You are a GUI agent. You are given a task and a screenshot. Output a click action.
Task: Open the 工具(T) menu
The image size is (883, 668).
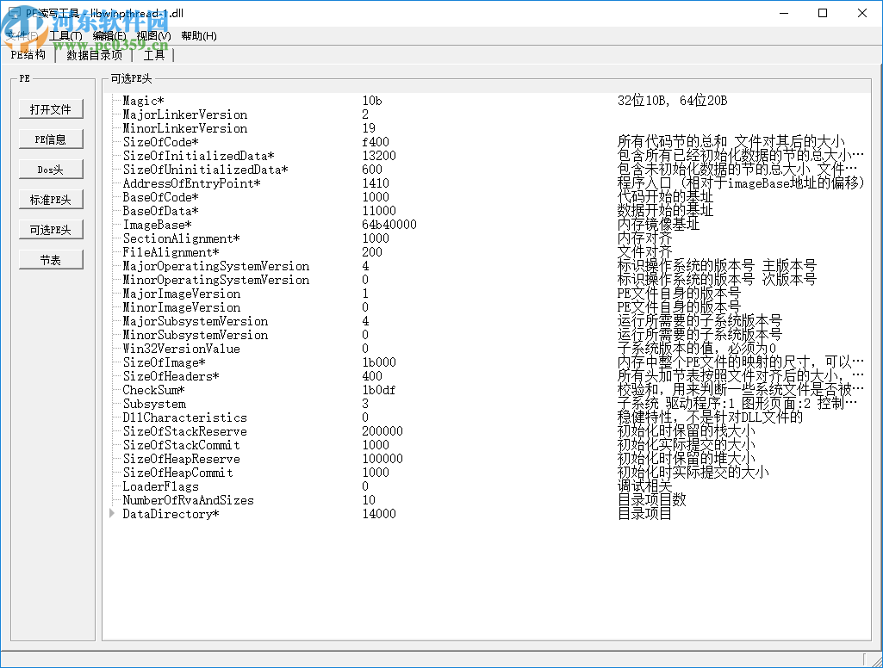pos(65,36)
